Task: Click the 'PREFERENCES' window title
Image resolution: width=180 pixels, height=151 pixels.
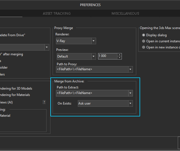Action: click(x=90, y=5)
